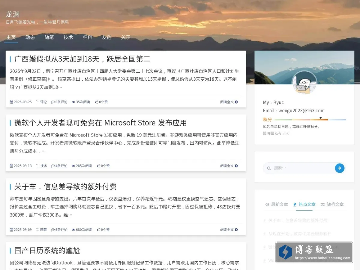Click eye icon beside 35次阅读
360x270 pixels.
tap(73, 102)
